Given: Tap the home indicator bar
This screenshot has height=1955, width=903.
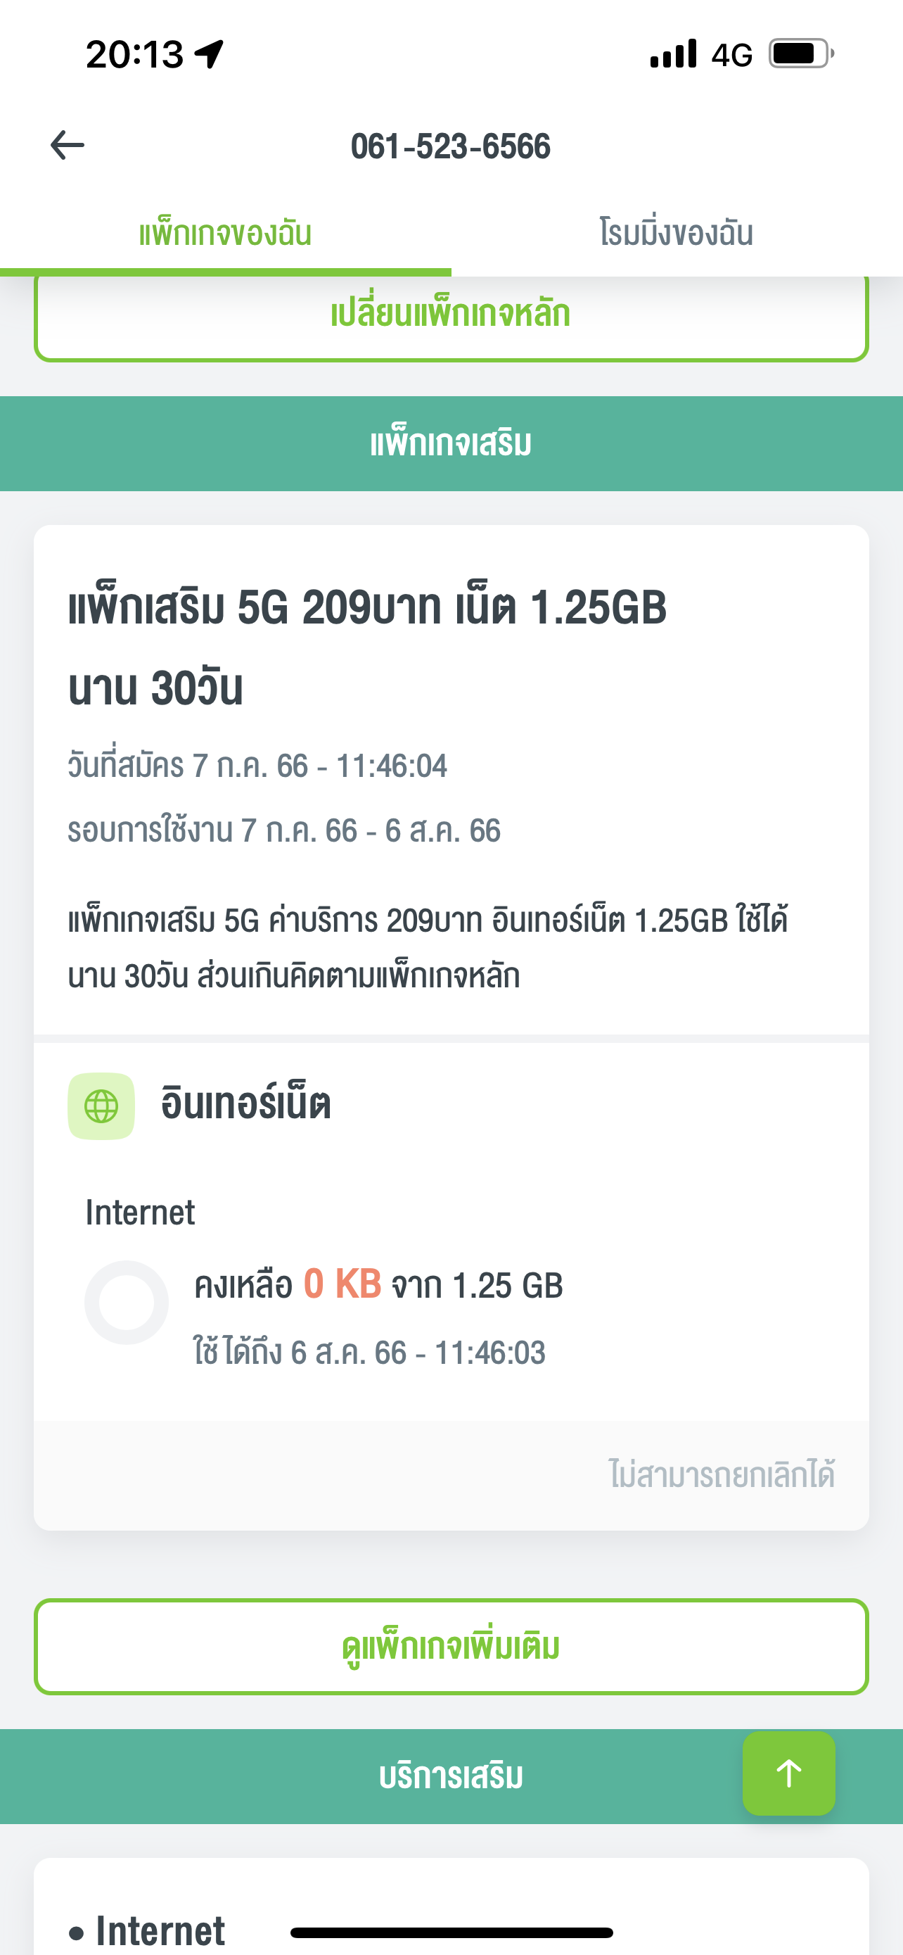Looking at the screenshot, I should tap(451, 1932).
